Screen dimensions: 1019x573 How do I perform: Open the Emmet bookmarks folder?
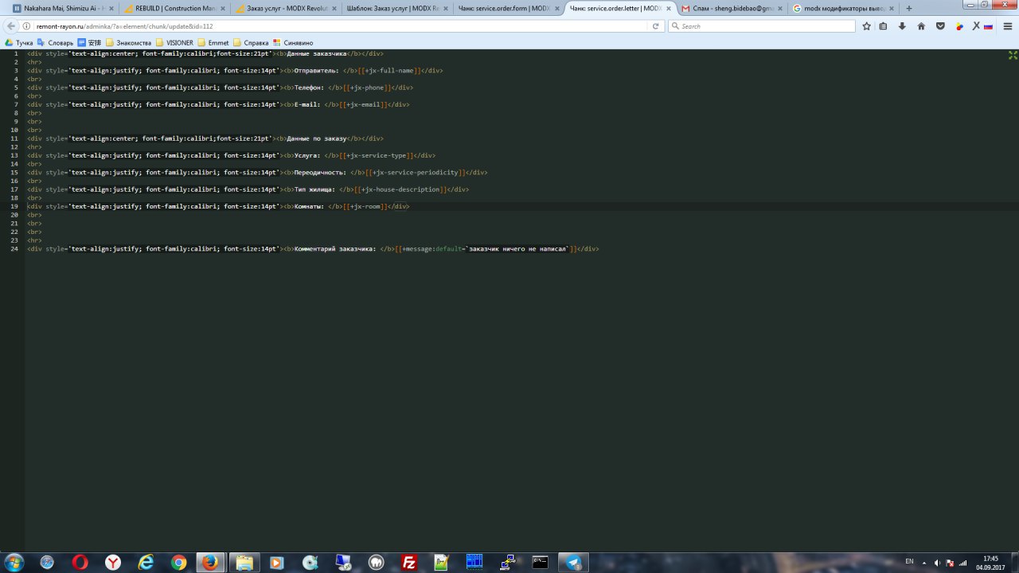213,42
